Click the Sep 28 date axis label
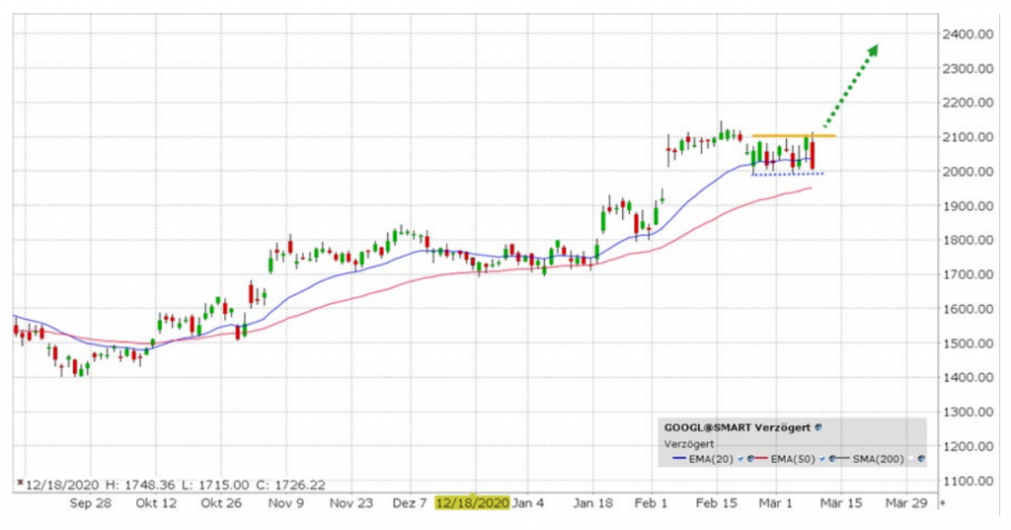The image size is (1011, 530). (92, 503)
